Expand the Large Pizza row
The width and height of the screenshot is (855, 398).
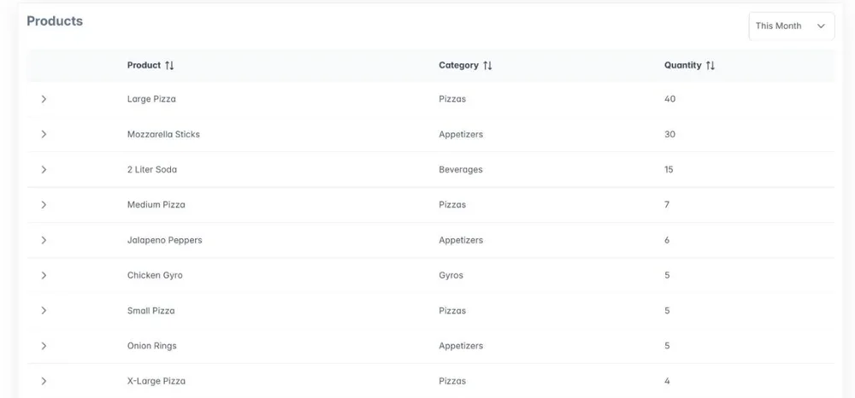[44, 99]
